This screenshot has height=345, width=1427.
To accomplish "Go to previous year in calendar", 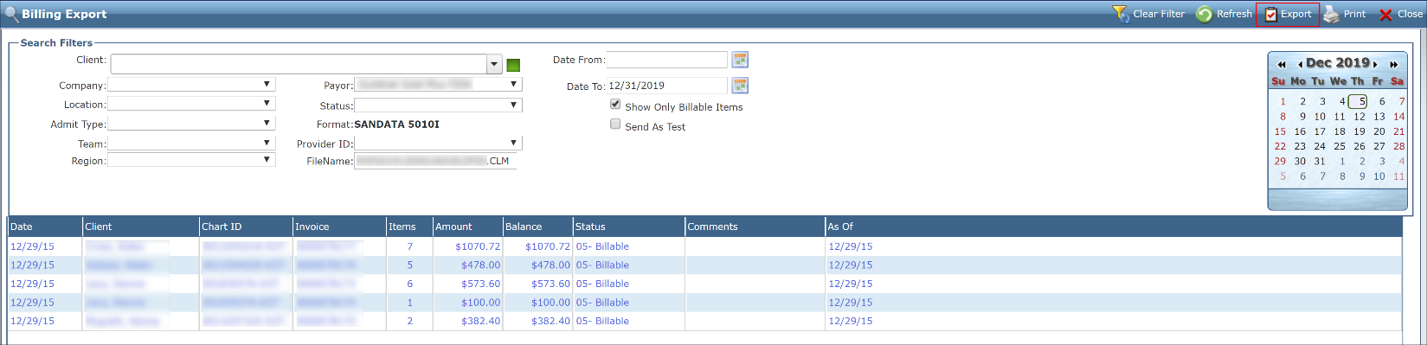I will [1282, 64].
